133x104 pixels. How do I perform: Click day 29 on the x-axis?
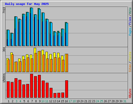pyautogui.click(x=117, y=101)
